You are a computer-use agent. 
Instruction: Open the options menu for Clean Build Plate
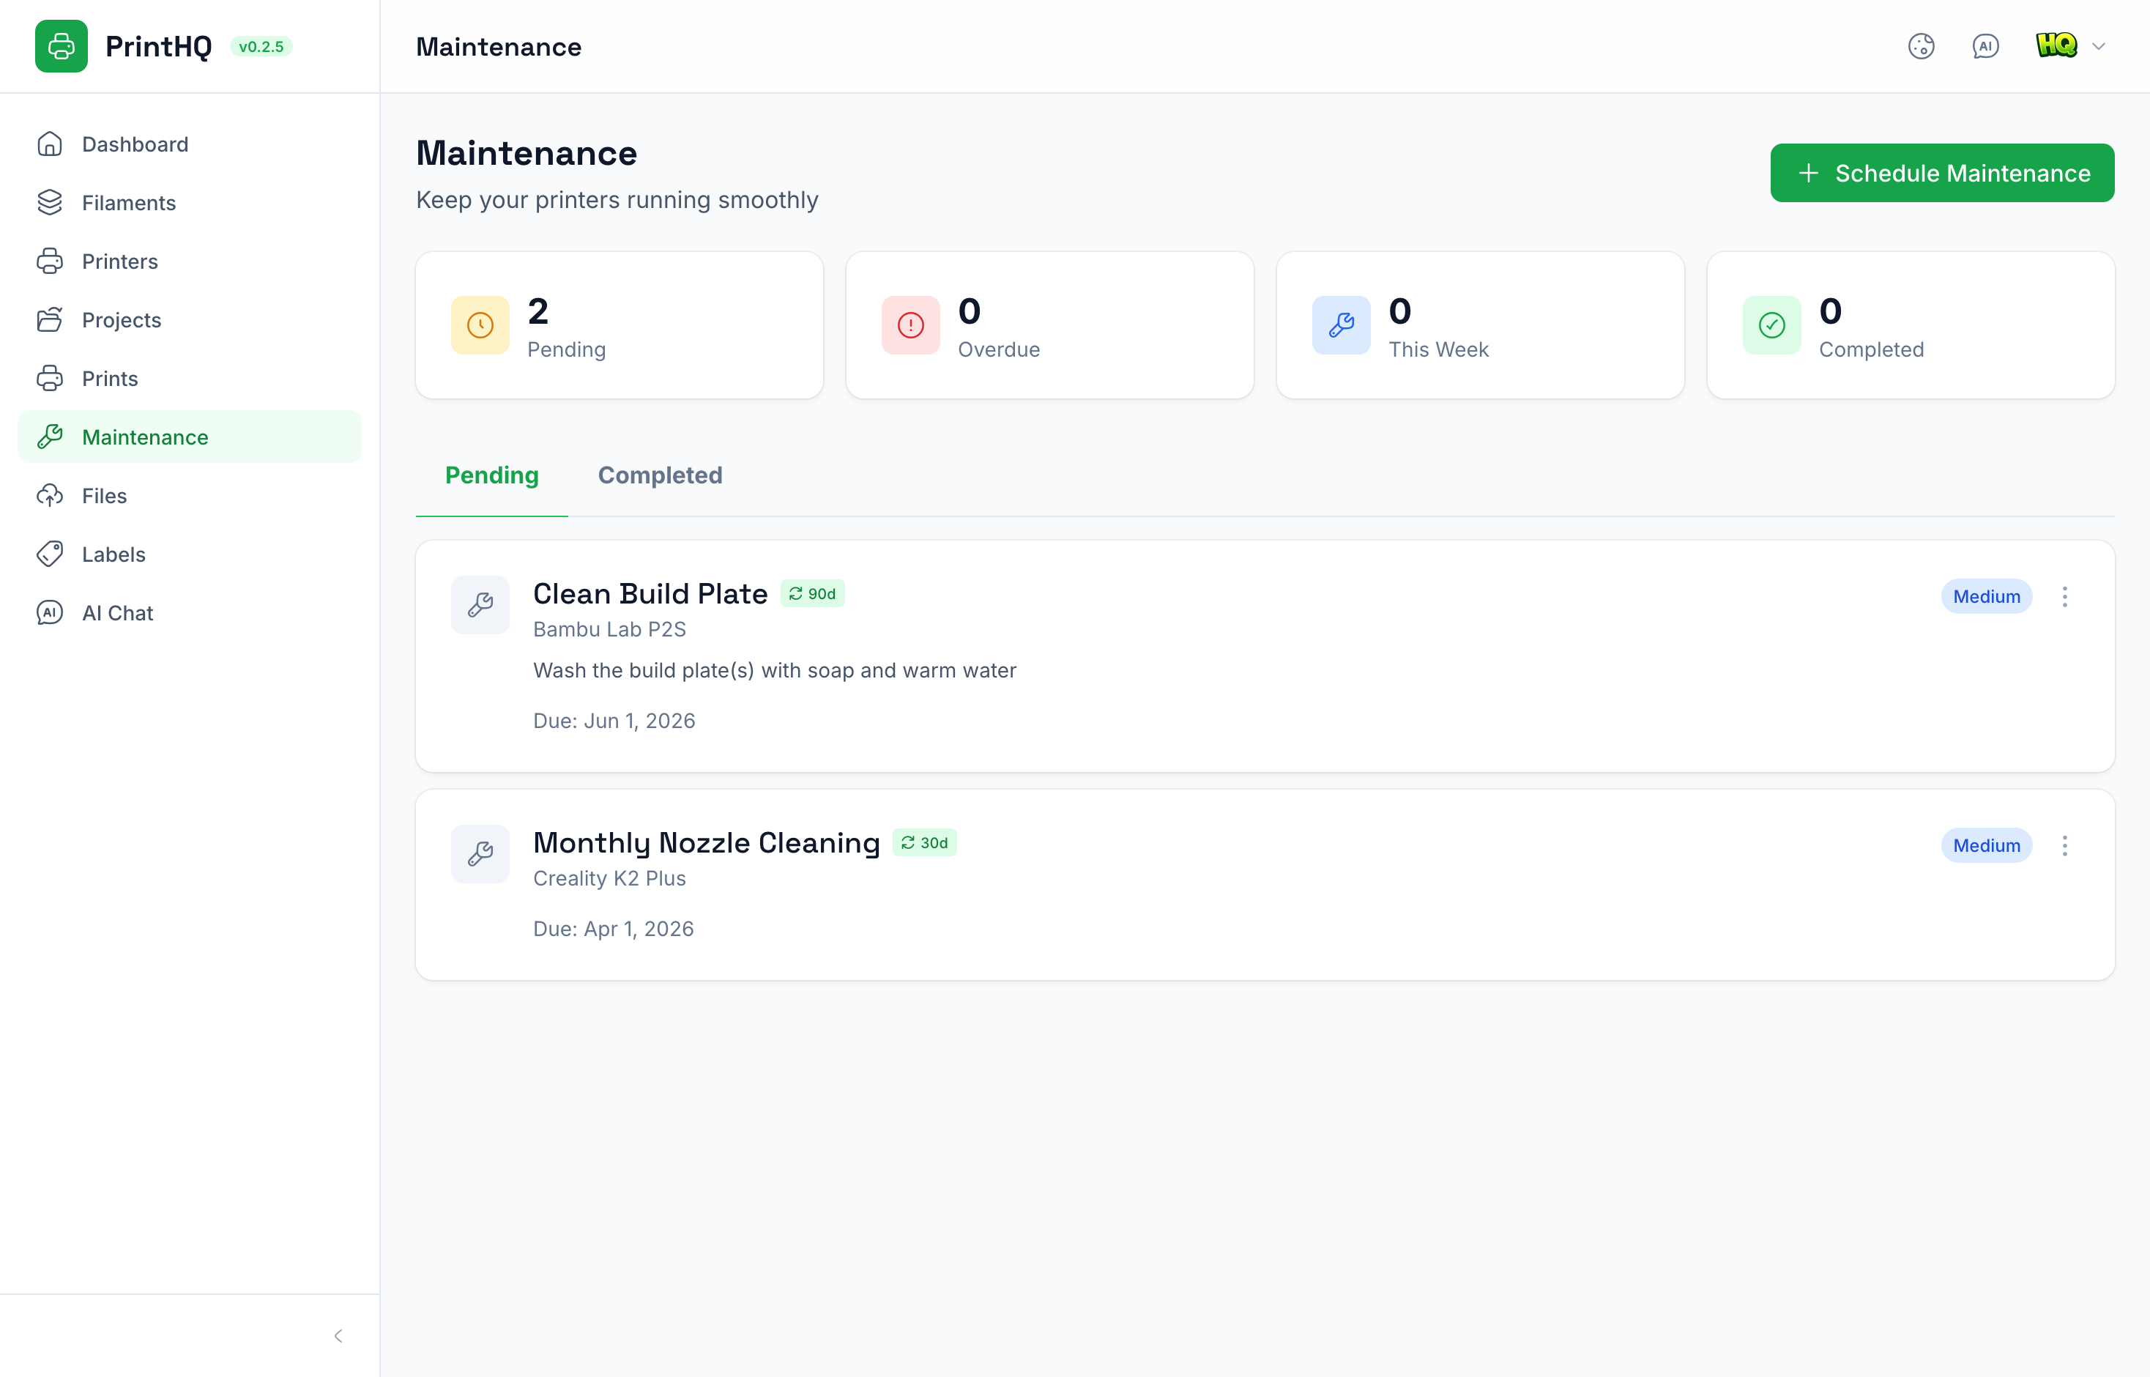coord(2065,596)
